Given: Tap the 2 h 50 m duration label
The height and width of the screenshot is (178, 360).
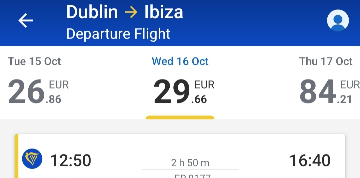Looking at the screenshot, I should click(x=190, y=163).
